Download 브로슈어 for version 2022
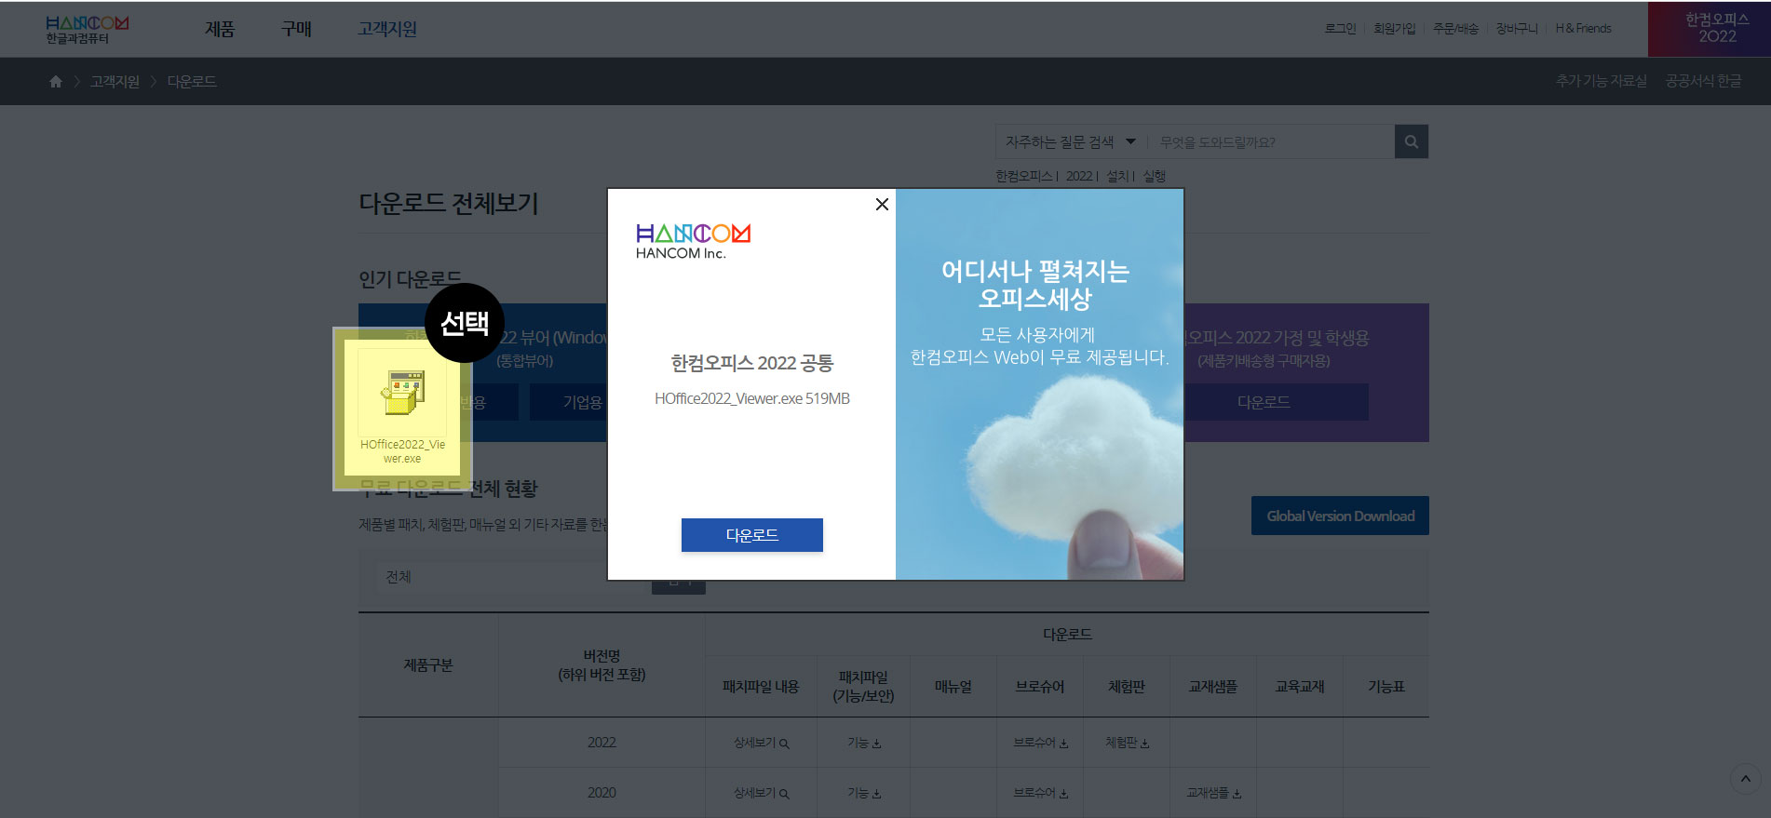The width and height of the screenshot is (1771, 818). [1040, 743]
